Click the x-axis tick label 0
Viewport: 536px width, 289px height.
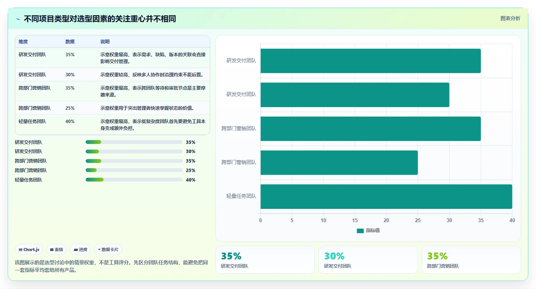pyautogui.click(x=260, y=220)
